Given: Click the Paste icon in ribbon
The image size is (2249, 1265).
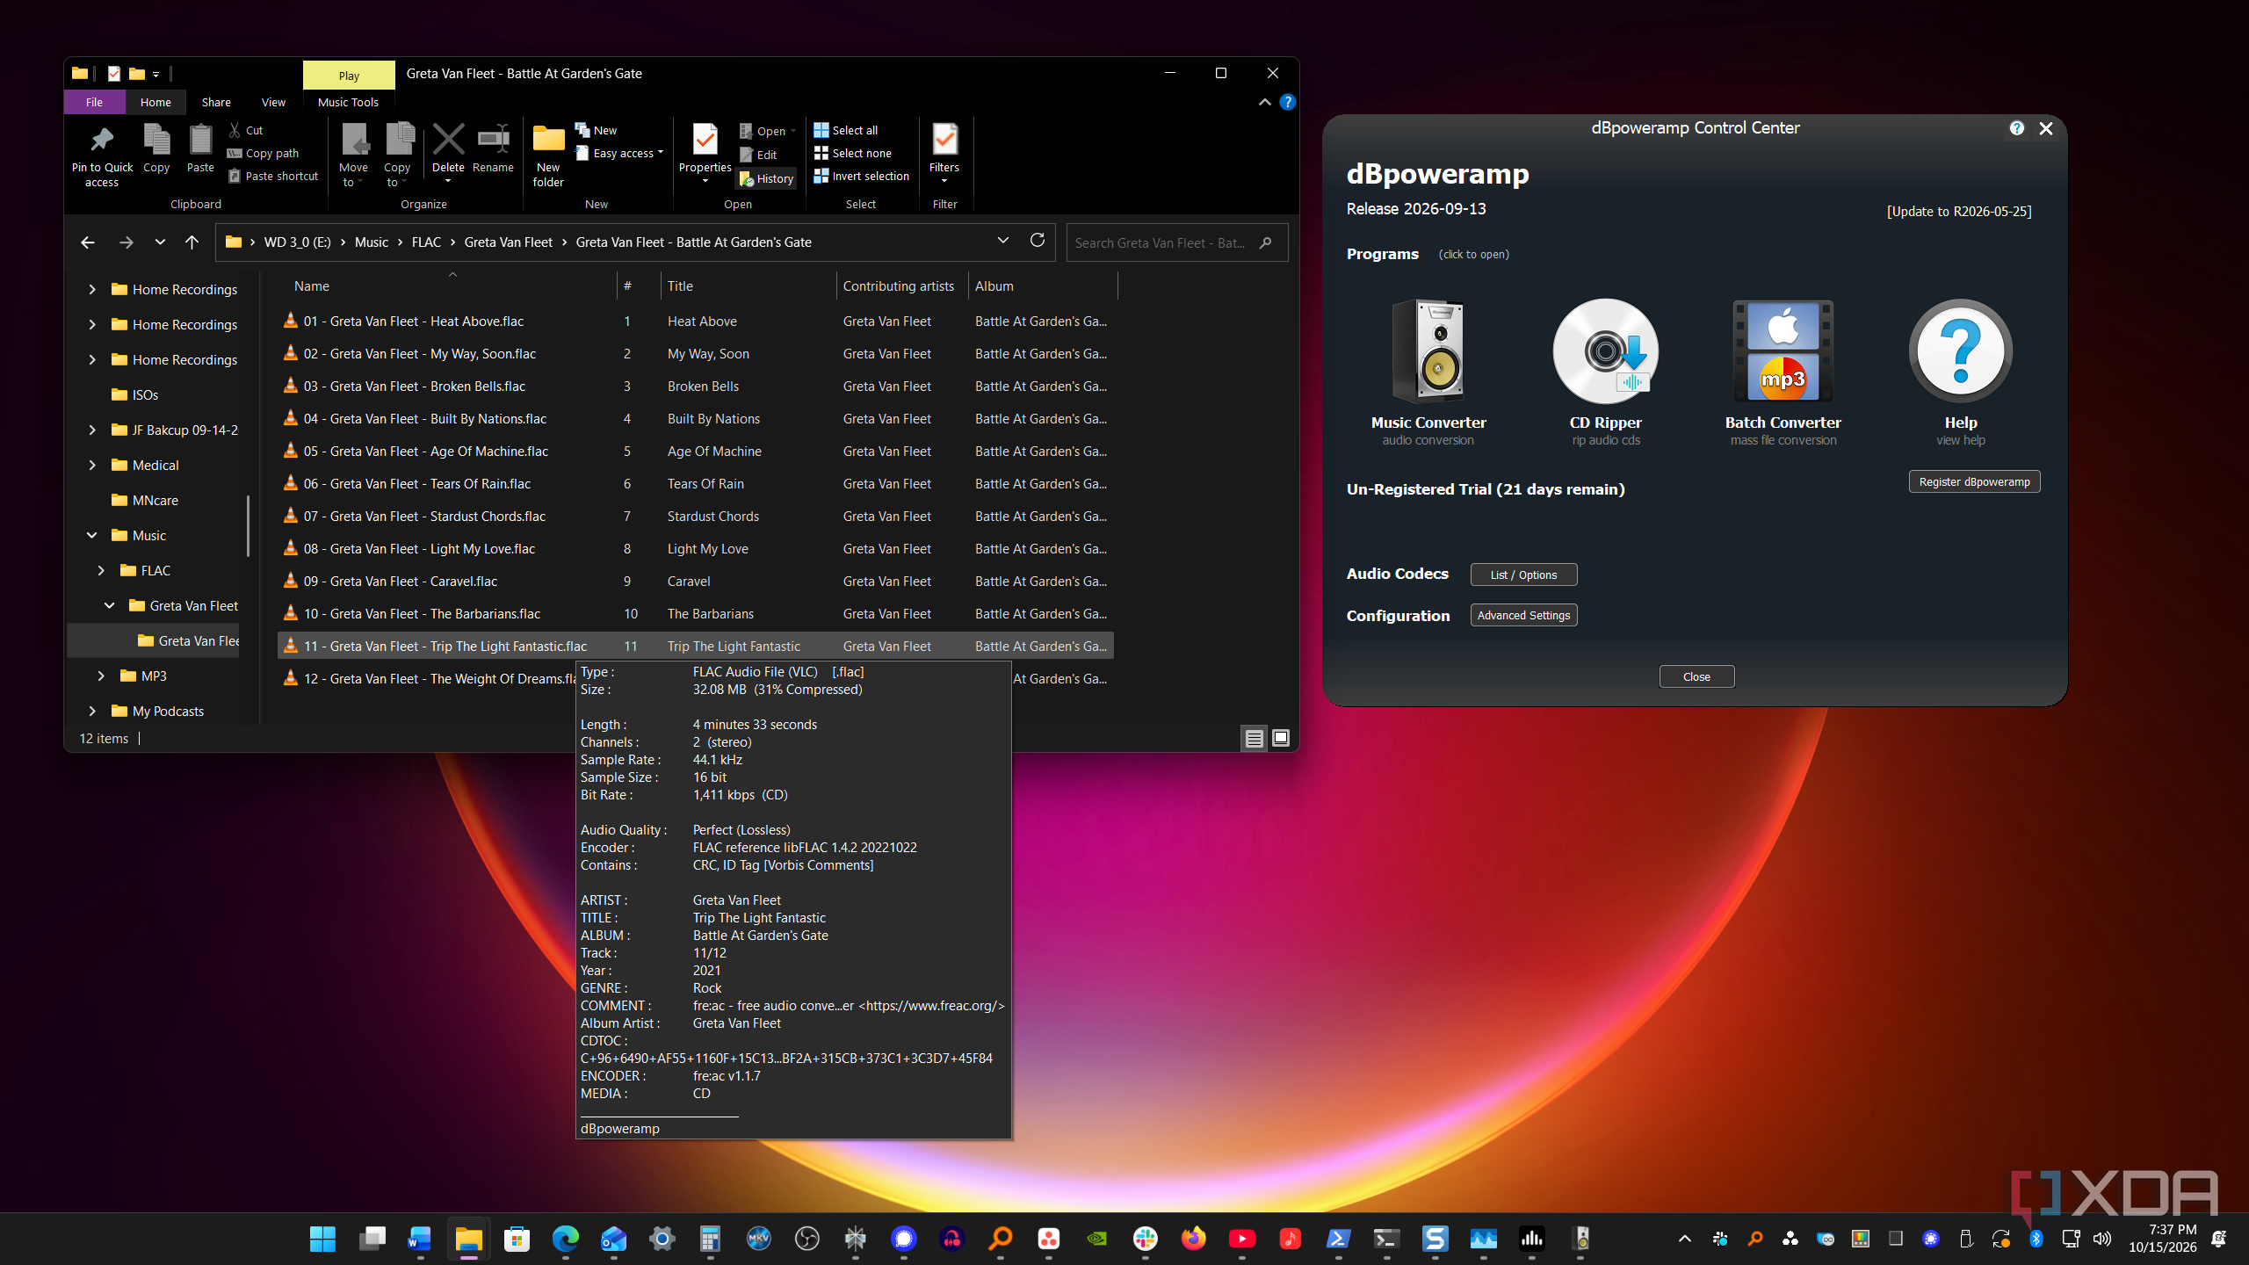Looking at the screenshot, I should click(200, 141).
